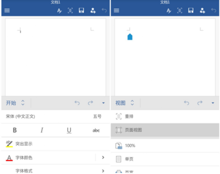Image resolution: width=220 pixels, height=174 pixels.
Task: Tap 文档1 title in left screen
Action: (55, 2)
